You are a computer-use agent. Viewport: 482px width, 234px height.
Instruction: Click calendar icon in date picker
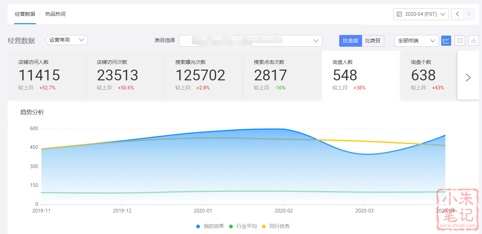pos(399,14)
